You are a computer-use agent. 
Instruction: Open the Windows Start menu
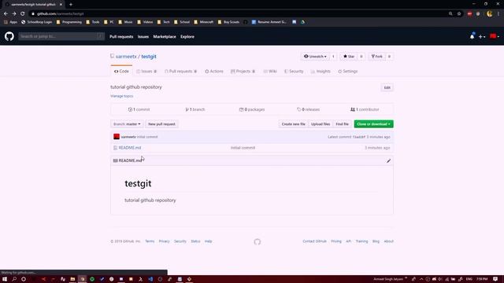tap(5, 279)
